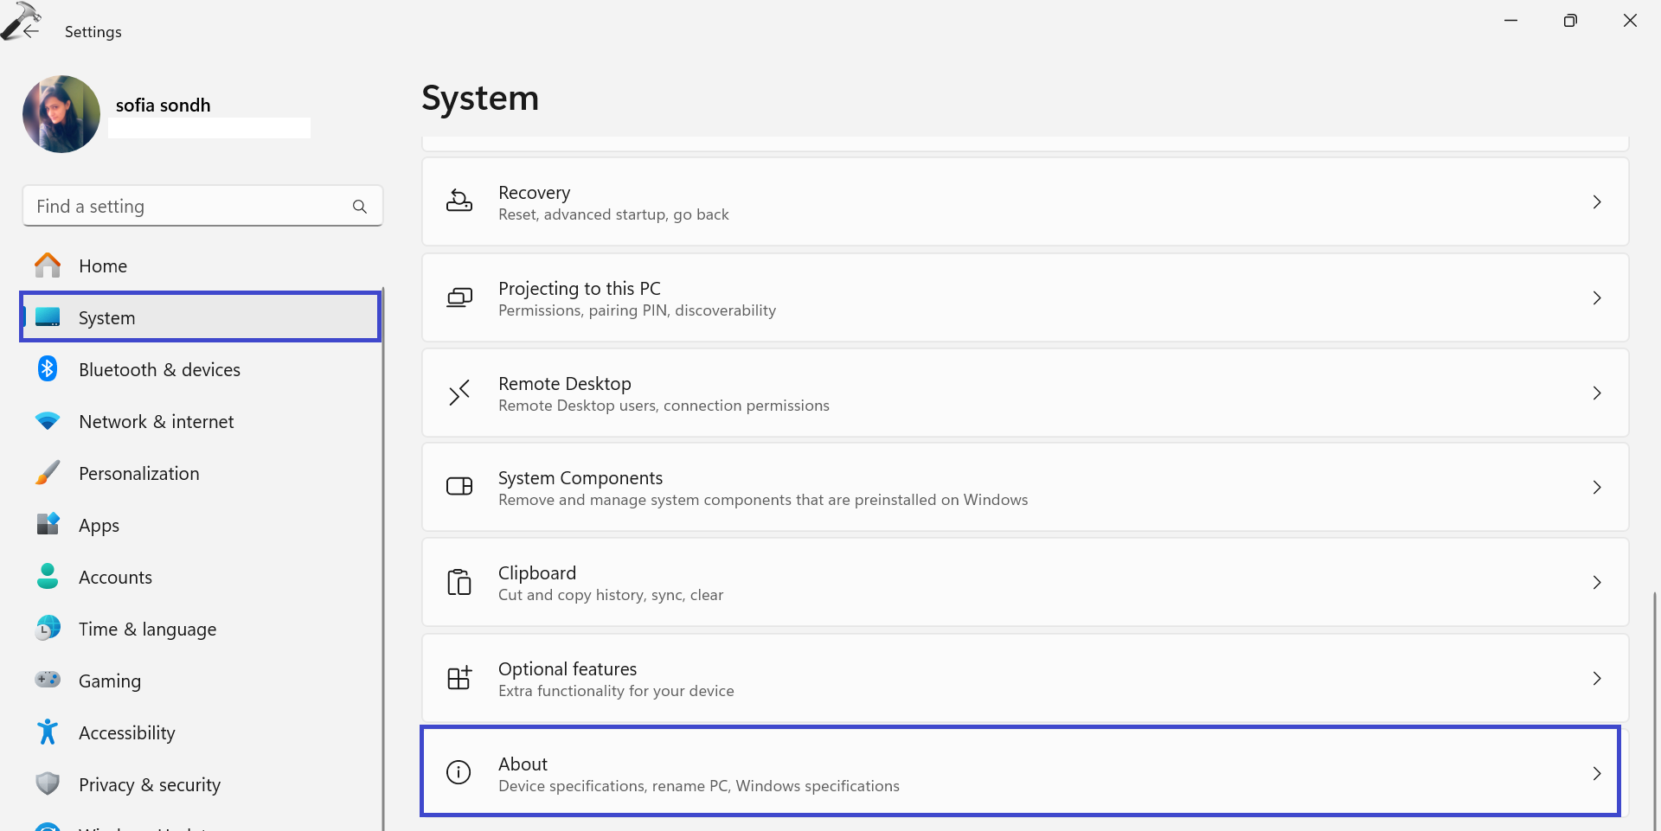Image resolution: width=1661 pixels, height=831 pixels.
Task: Select the Bluetooth & devices icon in sidebar
Action: click(47, 368)
